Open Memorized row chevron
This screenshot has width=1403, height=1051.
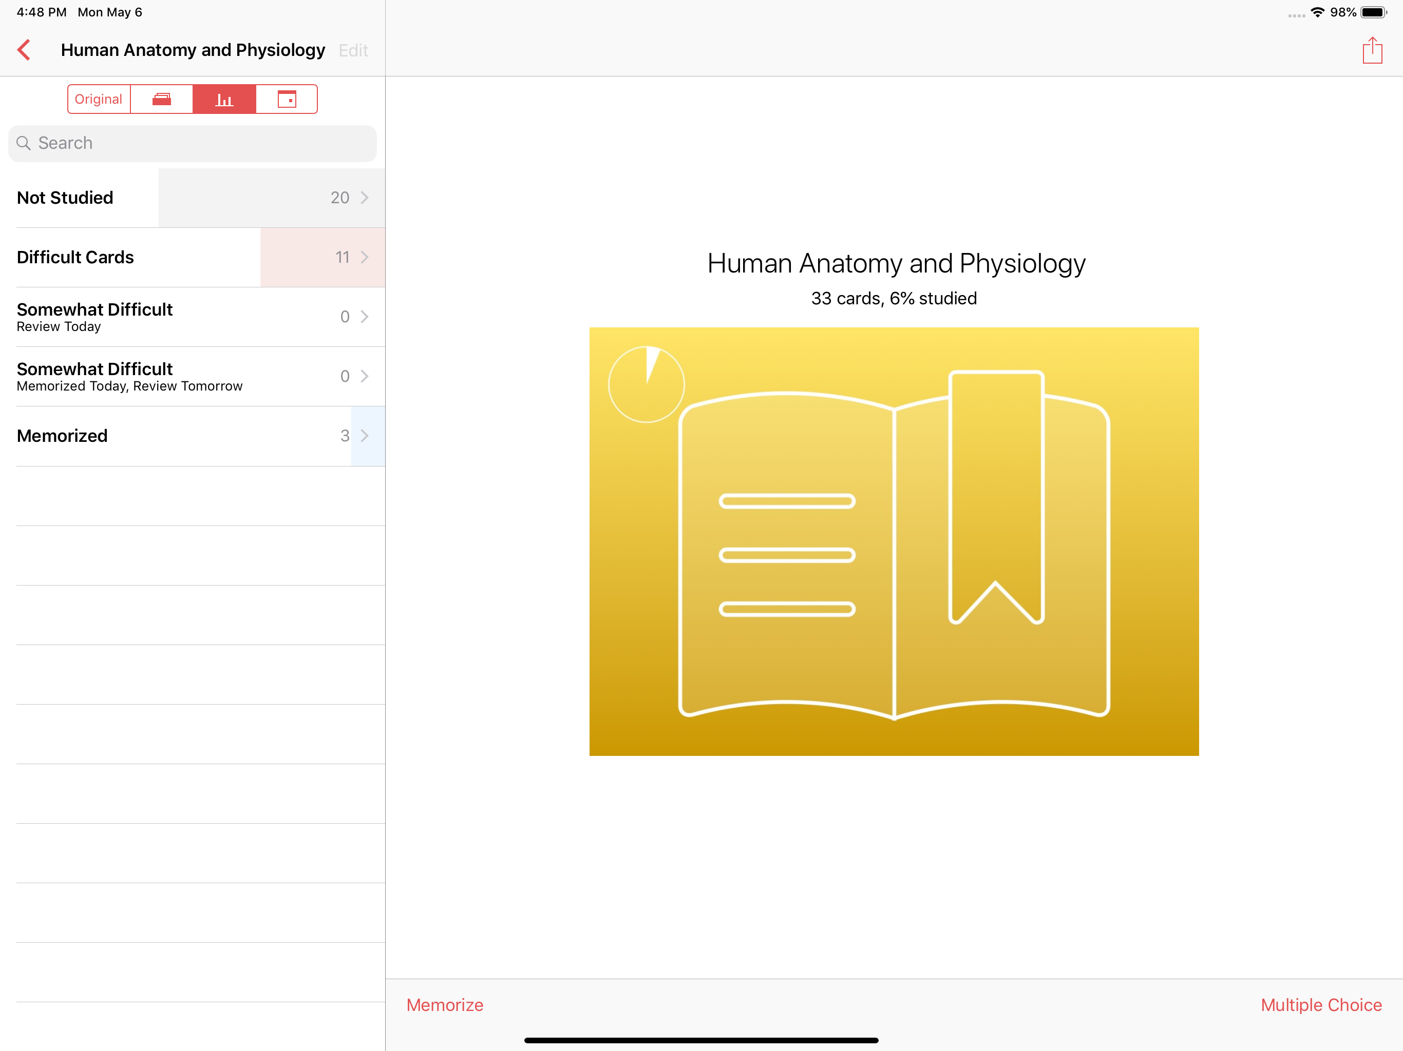(x=365, y=436)
